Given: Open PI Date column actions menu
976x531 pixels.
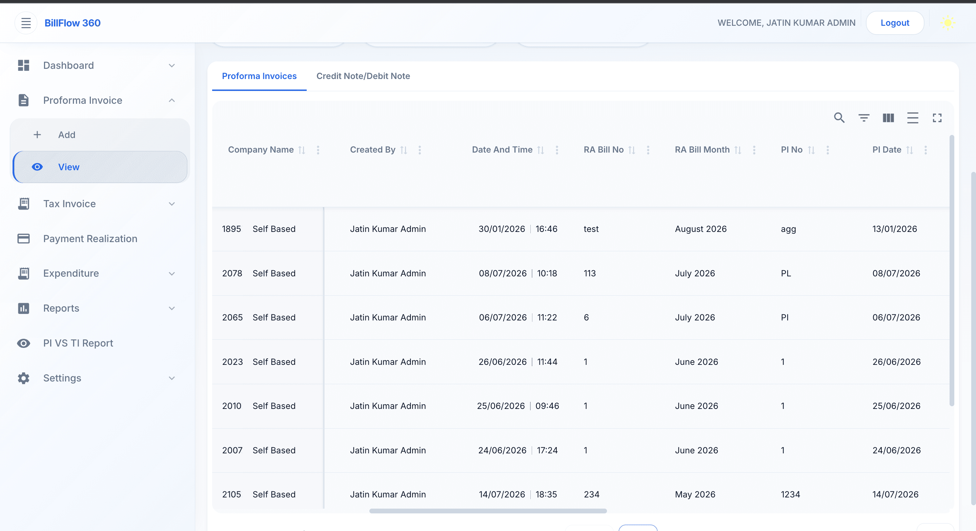Looking at the screenshot, I should pyautogui.click(x=926, y=150).
